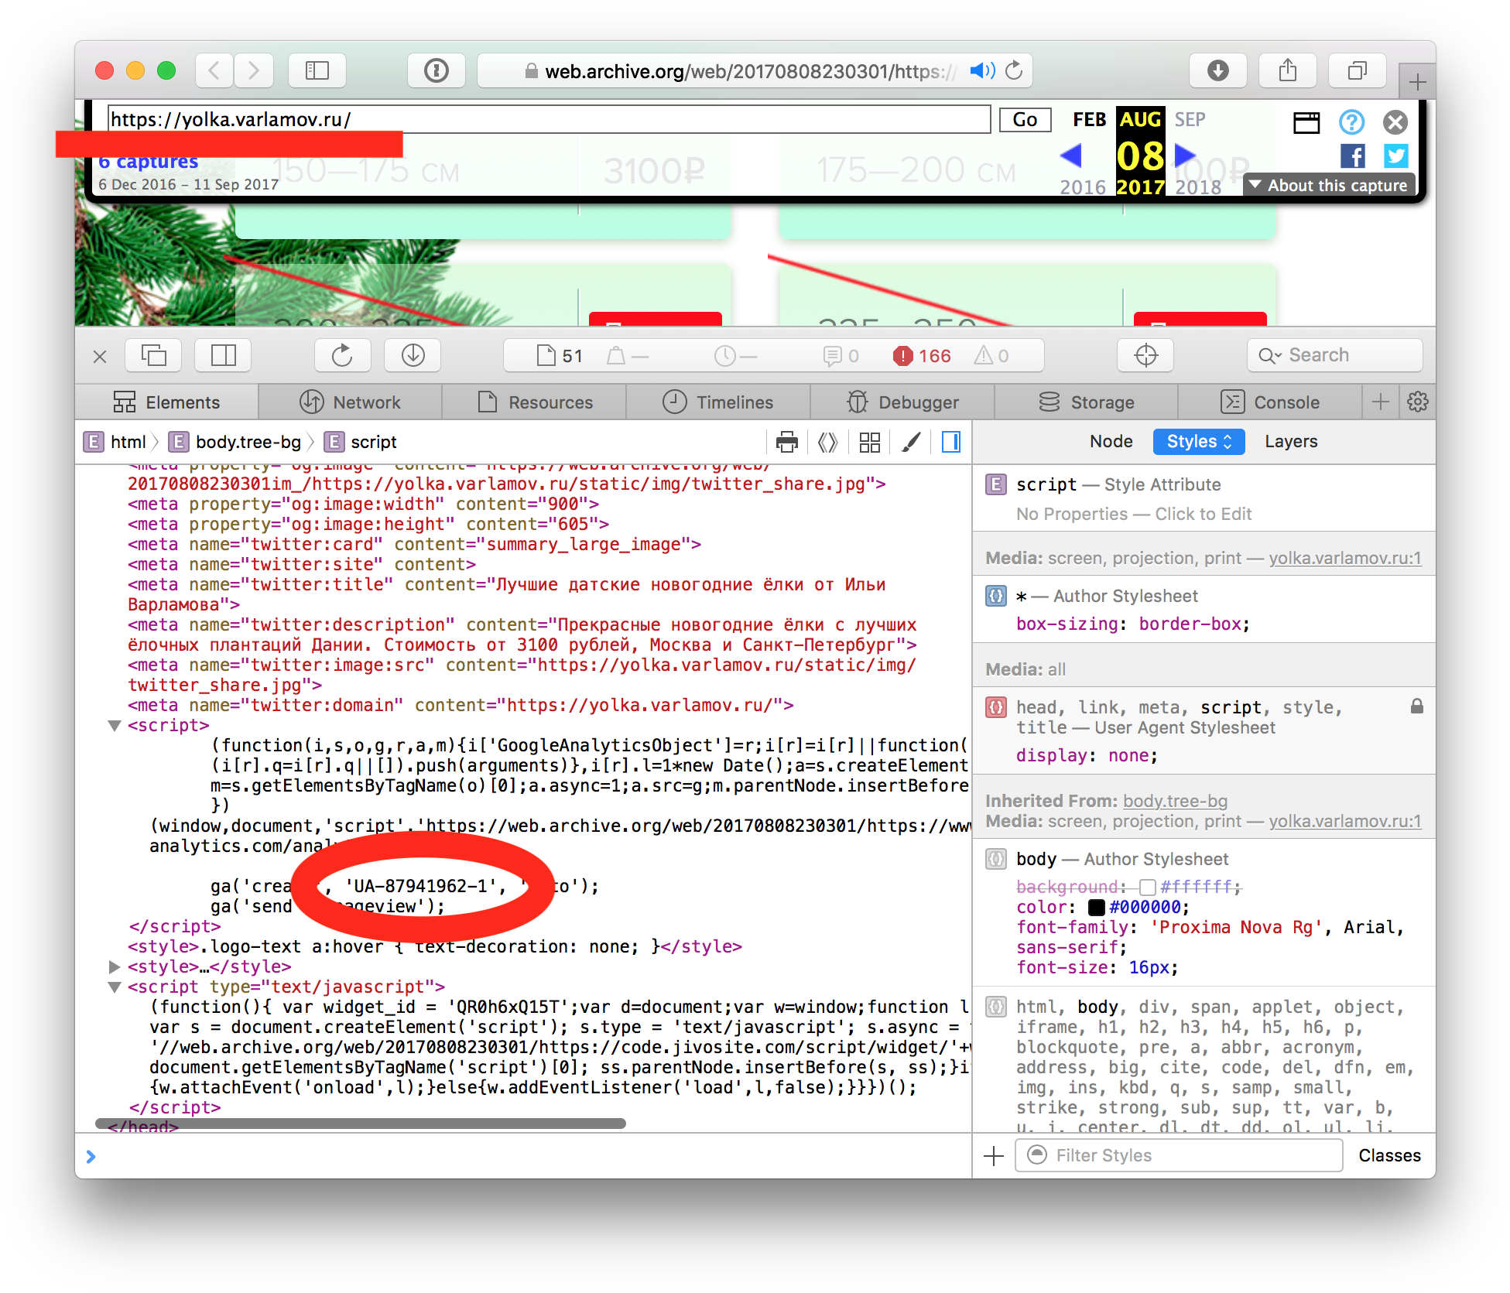Toggle the Classes button
The image size is (1510, 1293).
(1389, 1155)
